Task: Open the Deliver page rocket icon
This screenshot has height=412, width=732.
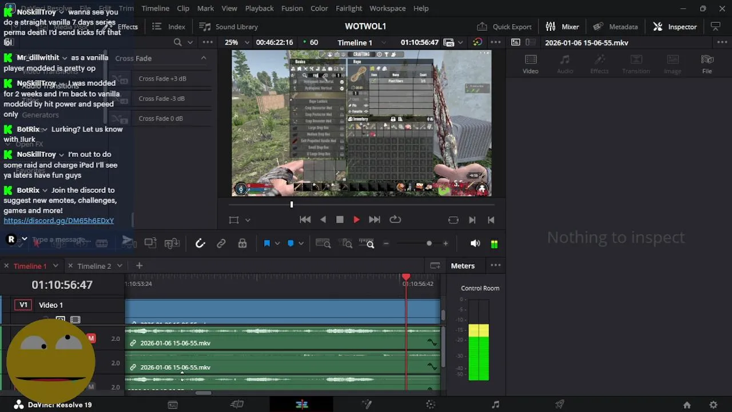Action: 560,405
